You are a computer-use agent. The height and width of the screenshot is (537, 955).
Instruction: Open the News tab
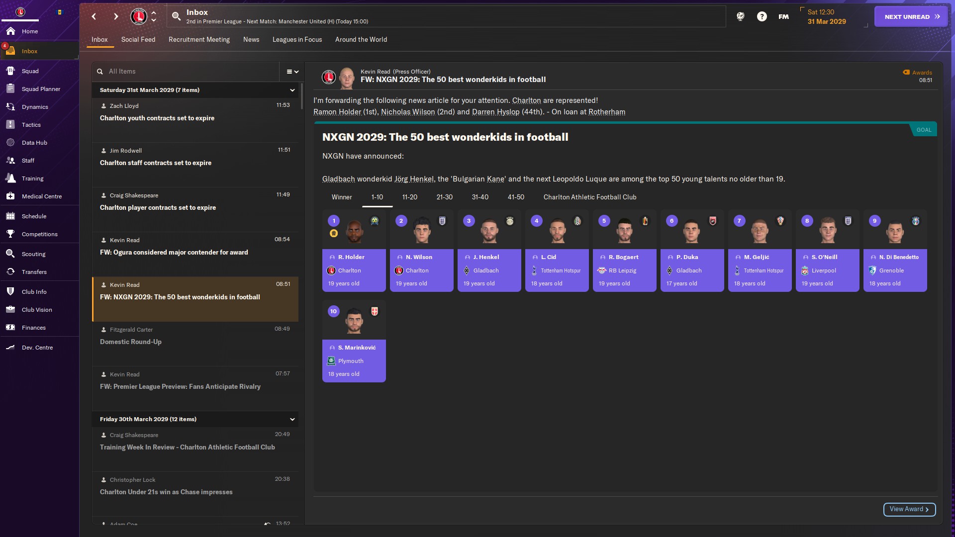pyautogui.click(x=251, y=40)
